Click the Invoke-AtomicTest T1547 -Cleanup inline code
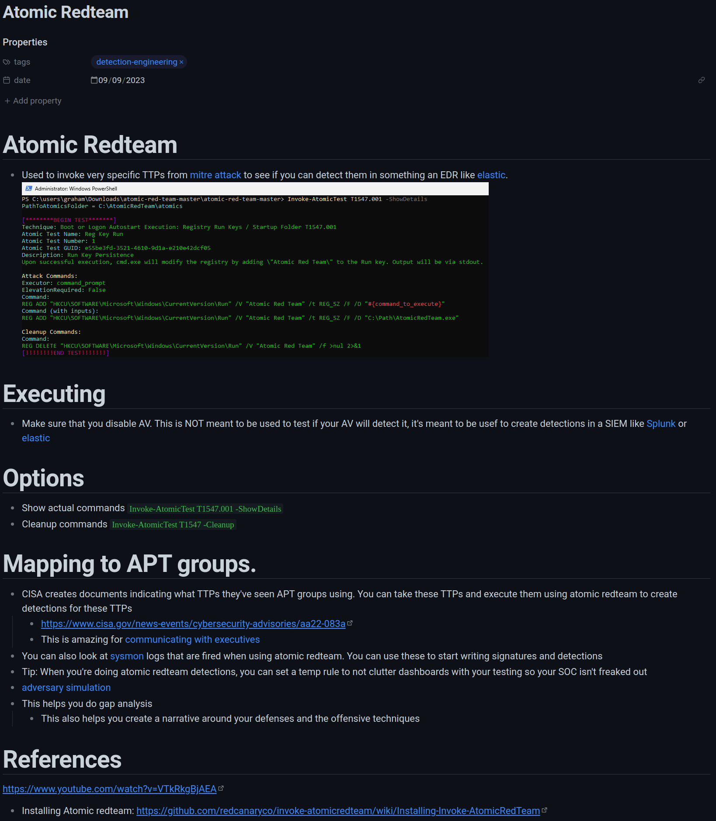716x821 pixels. point(173,525)
